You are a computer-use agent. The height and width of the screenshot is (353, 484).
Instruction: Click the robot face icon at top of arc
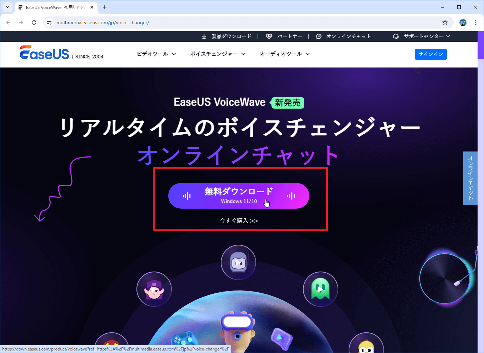pos(238,262)
